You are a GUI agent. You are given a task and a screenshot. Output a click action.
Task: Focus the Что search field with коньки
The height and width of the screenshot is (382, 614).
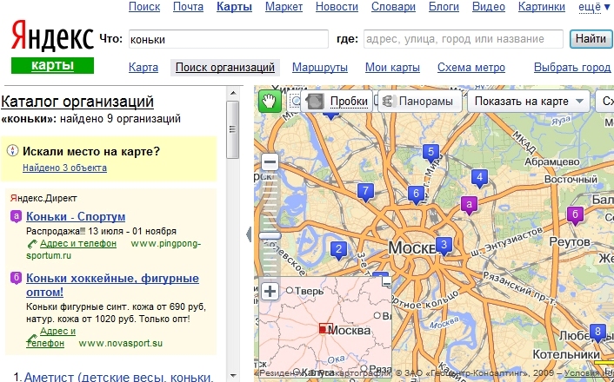point(228,39)
